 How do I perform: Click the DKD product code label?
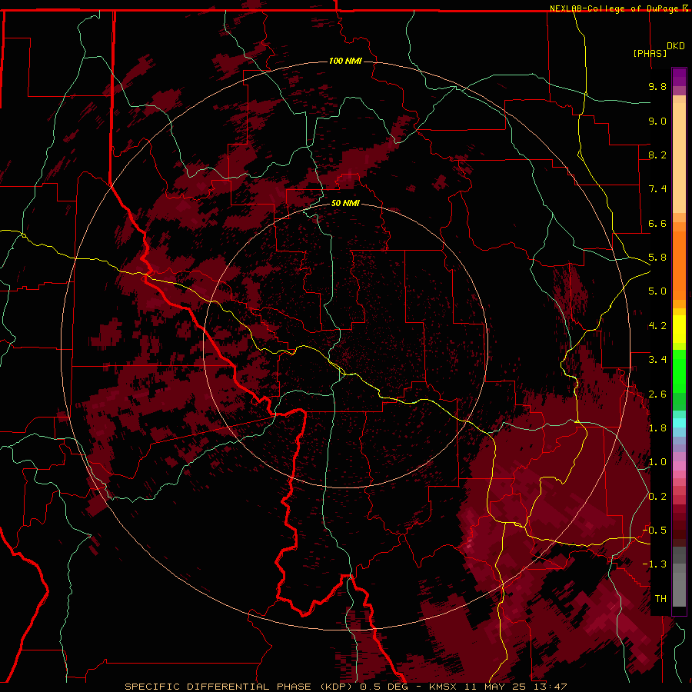pyautogui.click(x=676, y=46)
